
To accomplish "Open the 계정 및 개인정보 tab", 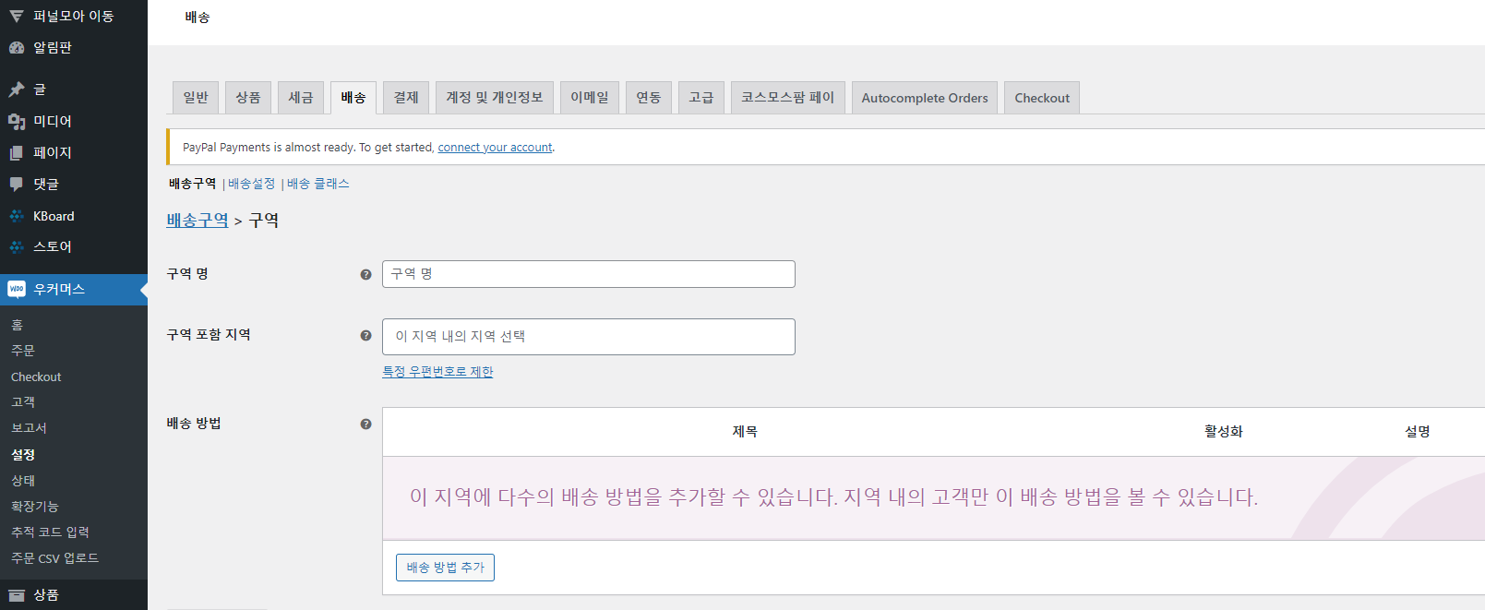I will [x=495, y=98].
